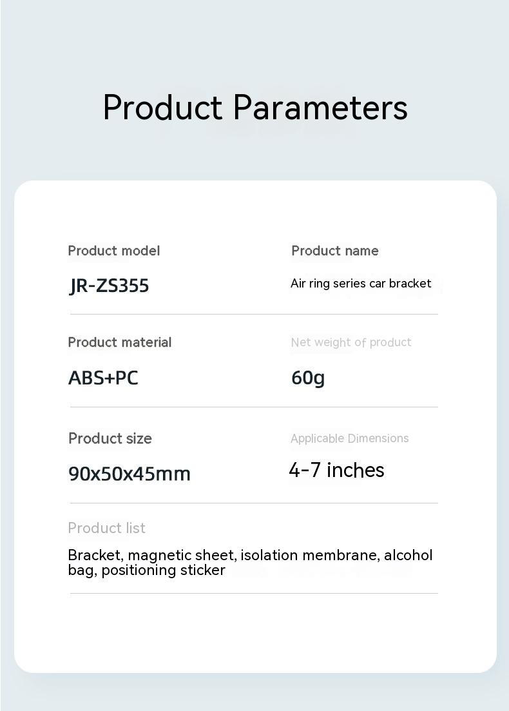Select the Net weight of product label

pos(351,342)
